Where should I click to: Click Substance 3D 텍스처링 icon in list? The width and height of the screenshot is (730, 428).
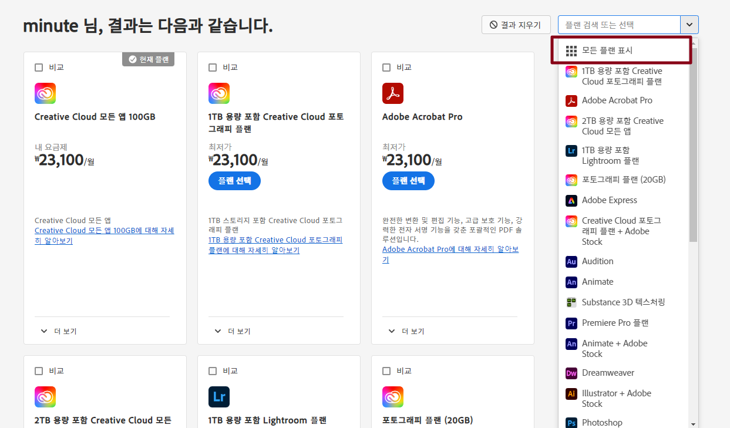point(571,303)
